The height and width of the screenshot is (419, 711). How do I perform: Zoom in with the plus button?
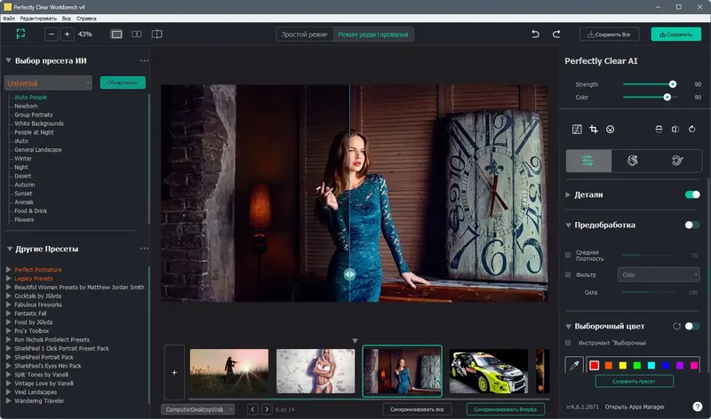pyautogui.click(x=67, y=34)
